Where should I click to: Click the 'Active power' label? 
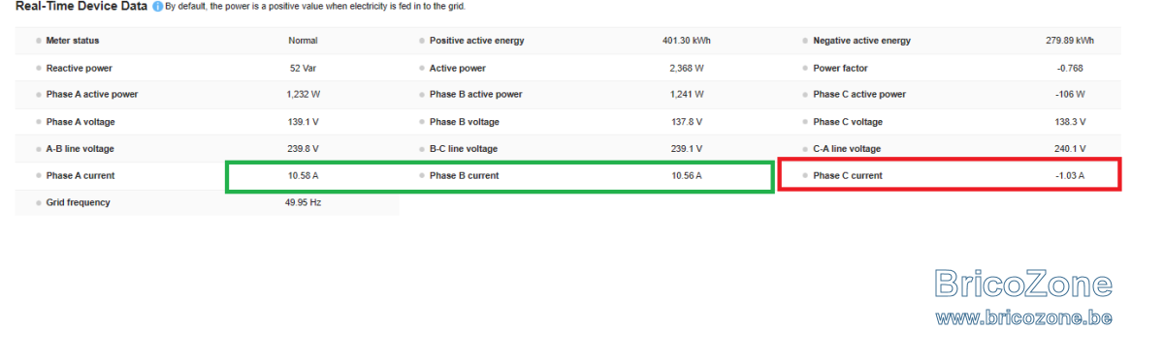[x=458, y=68]
